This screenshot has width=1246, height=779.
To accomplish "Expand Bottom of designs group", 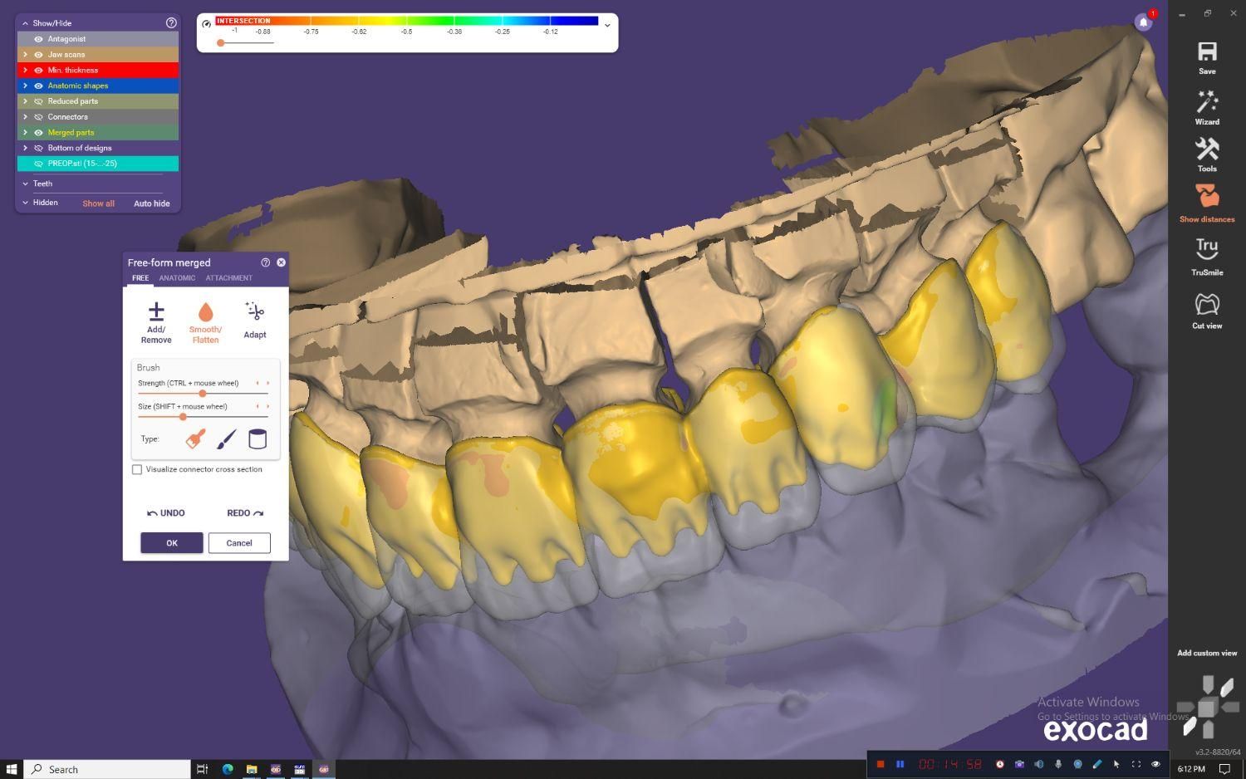I will (x=25, y=148).
